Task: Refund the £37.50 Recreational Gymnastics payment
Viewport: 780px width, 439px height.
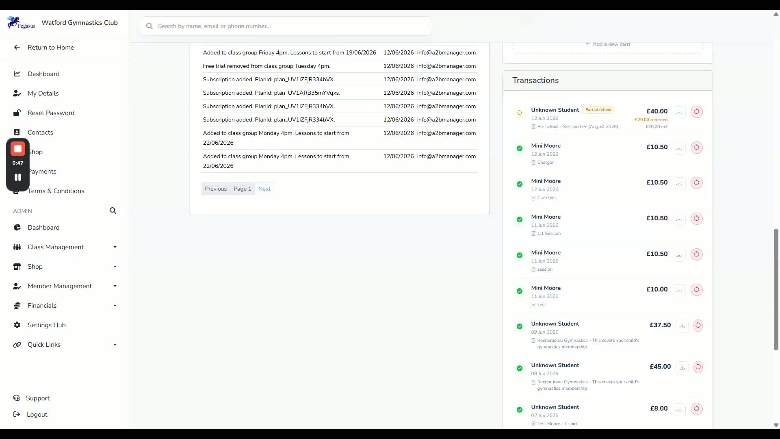Action: point(698,325)
